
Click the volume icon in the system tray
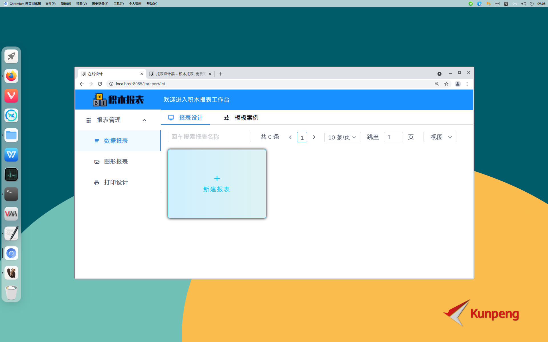click(523, 4)
